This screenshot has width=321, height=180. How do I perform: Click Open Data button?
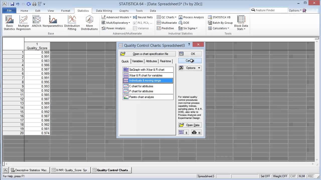coord(190,125)
